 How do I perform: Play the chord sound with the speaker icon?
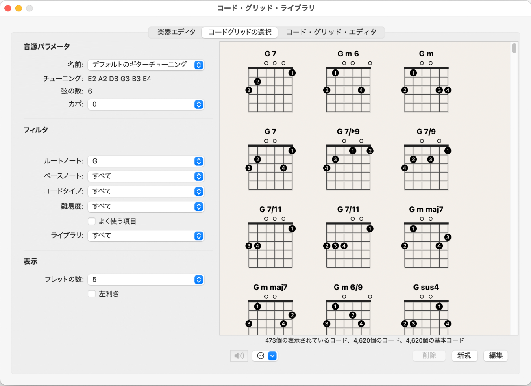239,356
